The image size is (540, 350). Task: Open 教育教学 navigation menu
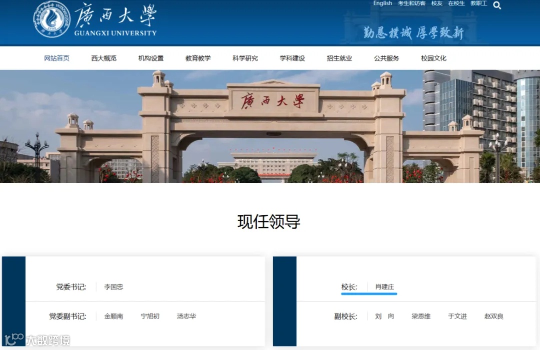pyautogui.click(x=198, y=58)
